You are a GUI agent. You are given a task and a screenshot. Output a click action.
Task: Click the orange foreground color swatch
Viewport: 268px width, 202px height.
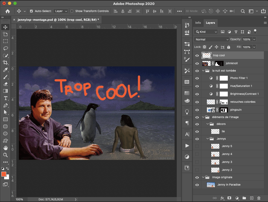[x=4, y=174]
